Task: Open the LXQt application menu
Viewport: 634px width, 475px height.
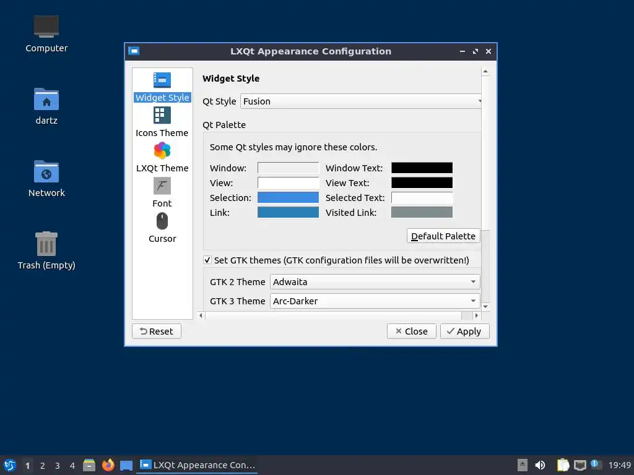Action: click(x=10, y=465)
